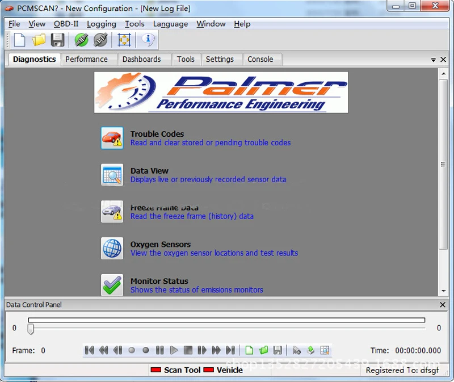Select the Diagnostics tab
454x382 pixels.
pyautogui.click(x=34, y=60)
